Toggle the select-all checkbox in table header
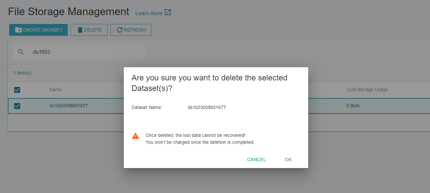The width and height of the screenshot is (430, 193). [17, 90]
